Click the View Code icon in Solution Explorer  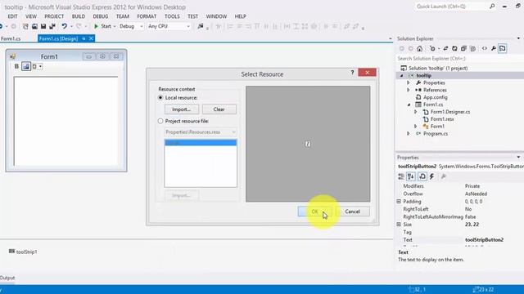click(x=484, y=49)
